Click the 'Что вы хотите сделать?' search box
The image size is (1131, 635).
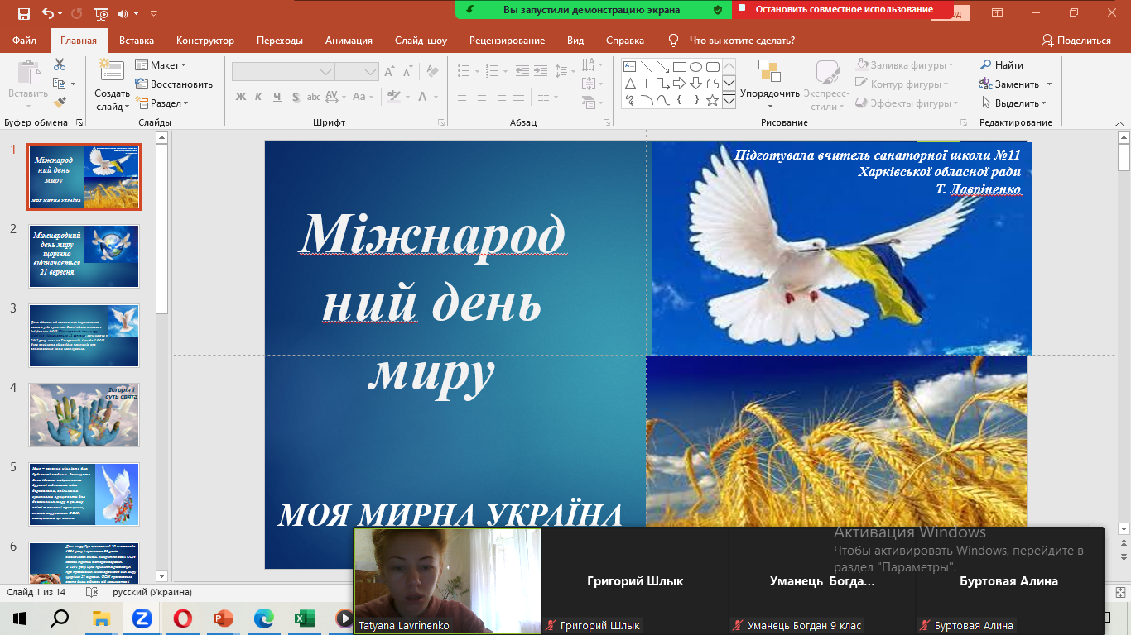coord(742,41)
